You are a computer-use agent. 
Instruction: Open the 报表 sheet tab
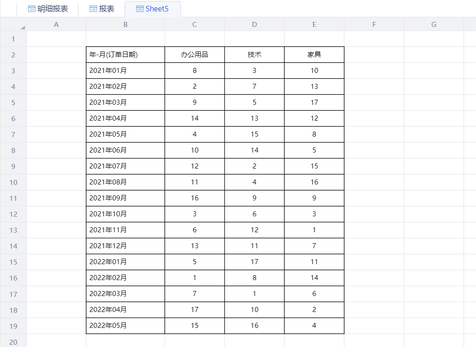tap(102, 9)
